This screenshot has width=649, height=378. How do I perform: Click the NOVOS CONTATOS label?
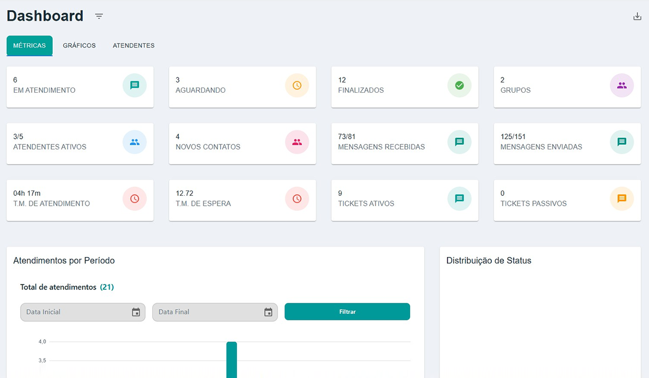click(208, 147)
